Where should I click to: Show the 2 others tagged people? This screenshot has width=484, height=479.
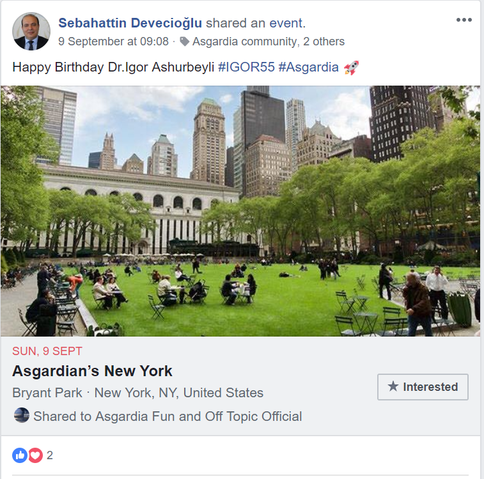[324, 42]
